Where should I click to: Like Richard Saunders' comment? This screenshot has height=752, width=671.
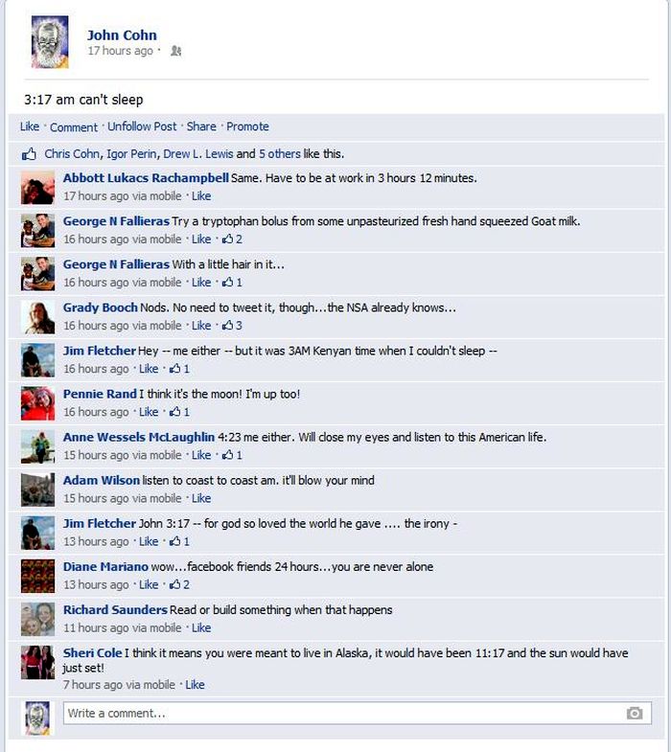[x=201, y=627]
